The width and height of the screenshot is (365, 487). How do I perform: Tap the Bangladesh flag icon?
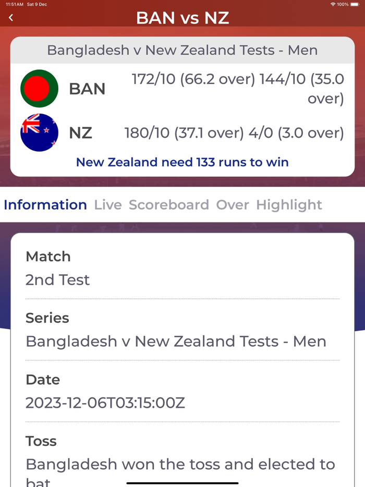pos(39,88)
